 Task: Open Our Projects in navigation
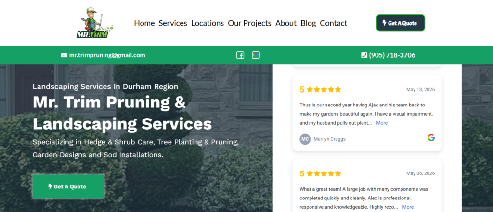(250, 23)
